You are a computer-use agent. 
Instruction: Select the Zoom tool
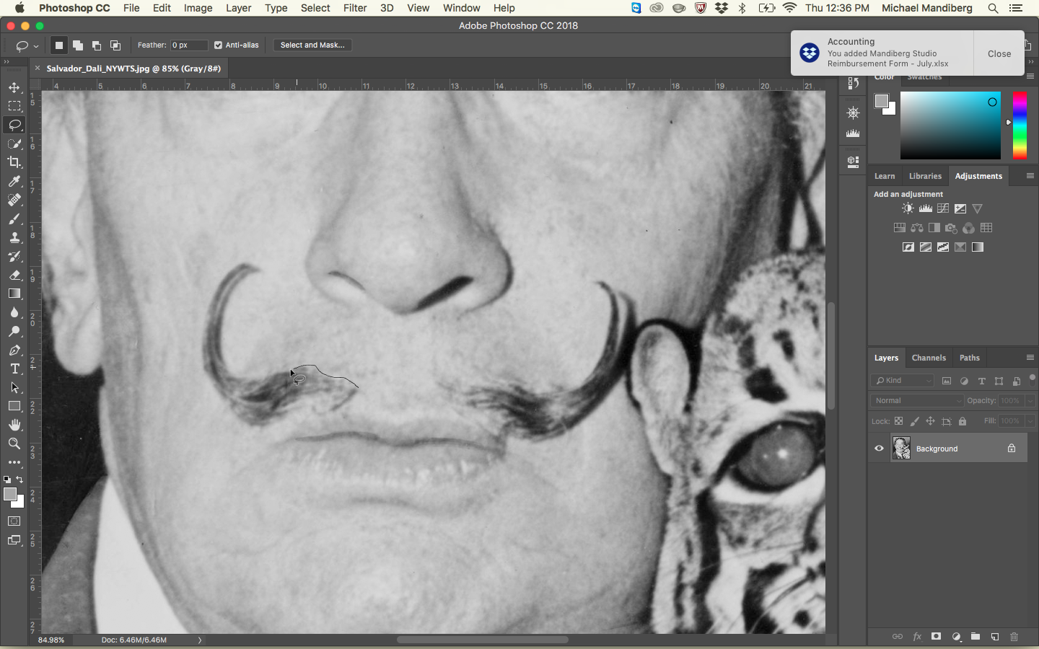14,443
